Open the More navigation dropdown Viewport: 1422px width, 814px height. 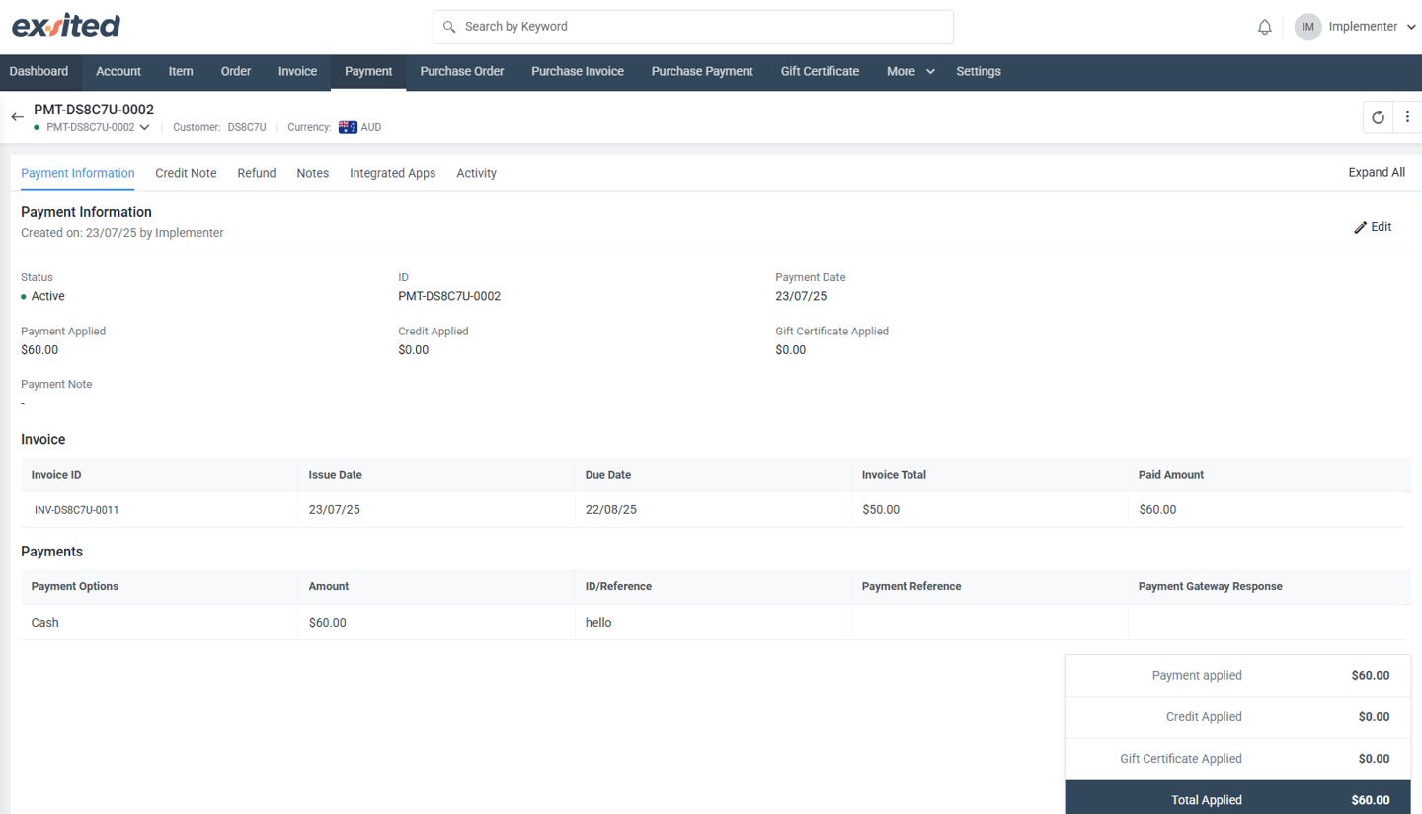[910, 71]
